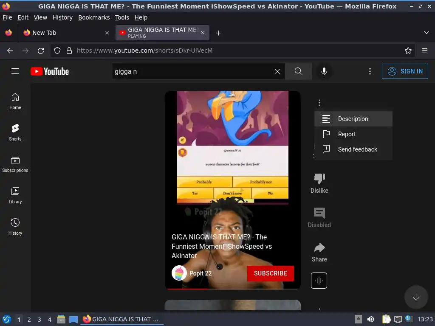Subscribe to Popit 22
Image resolution: width=435 pixels, height=326 pixels.
[271, 273]
